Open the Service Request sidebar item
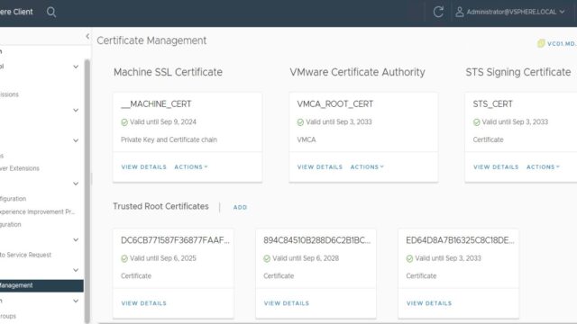577x324 pixels. [25, 255]
